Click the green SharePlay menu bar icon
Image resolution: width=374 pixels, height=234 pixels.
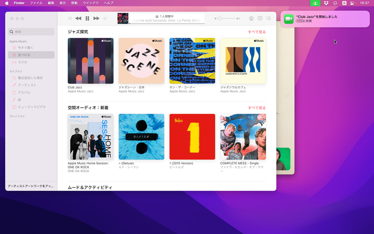pos(315,3)
